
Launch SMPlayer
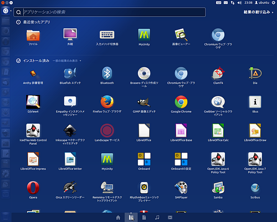point(181,188)
